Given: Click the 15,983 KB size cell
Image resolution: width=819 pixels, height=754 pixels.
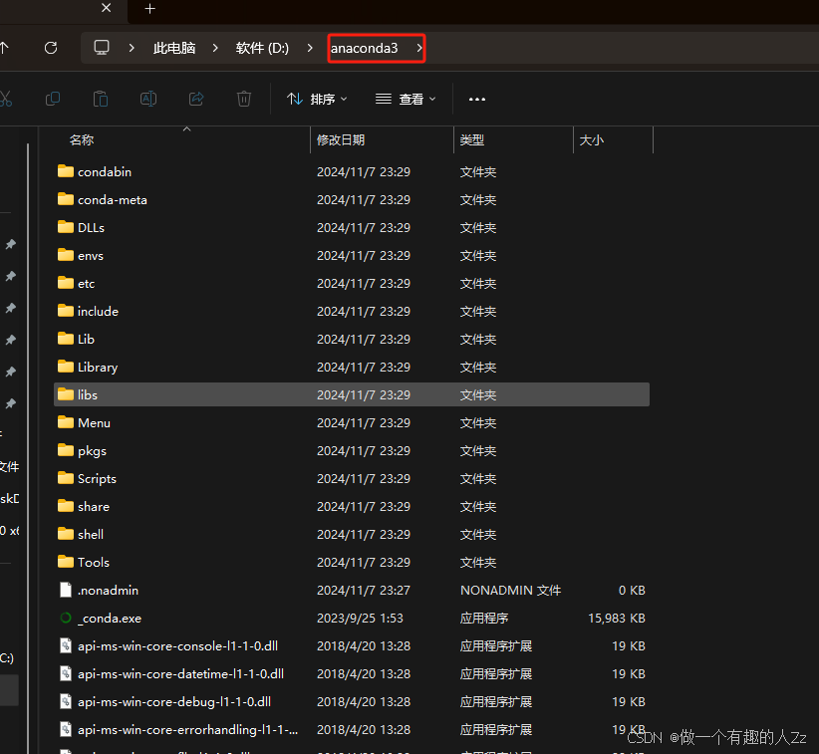Looking at the screenshot, I should (617, 619).
